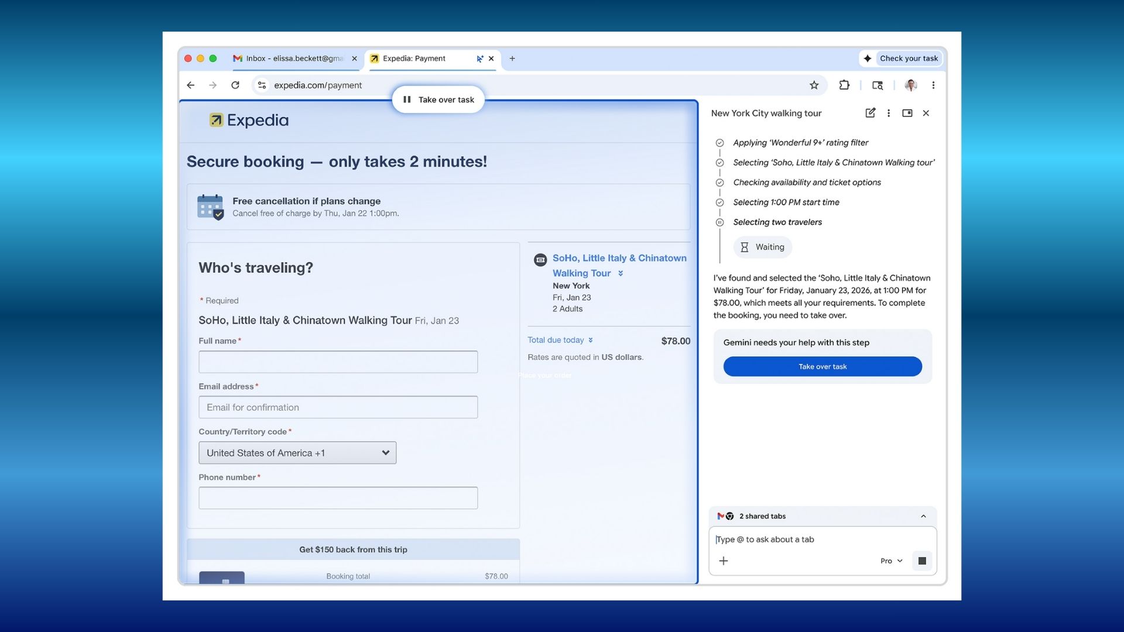Click plus icon to add attachment
1124x632 pixels.
pos(724,561)
